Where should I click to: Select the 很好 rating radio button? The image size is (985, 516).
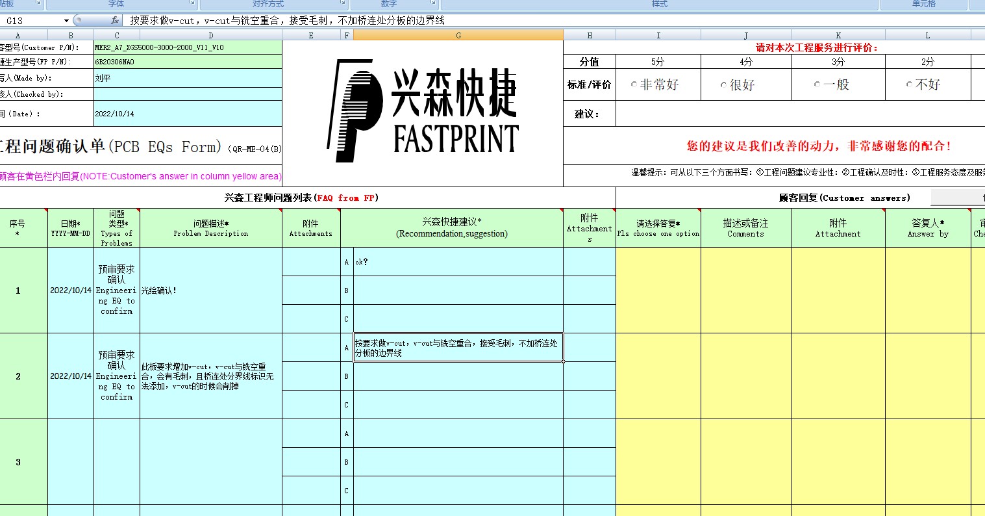click(723, 85)
